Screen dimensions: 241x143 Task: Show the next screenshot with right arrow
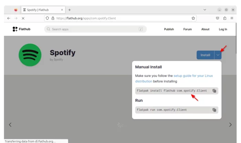pos(230,125)
